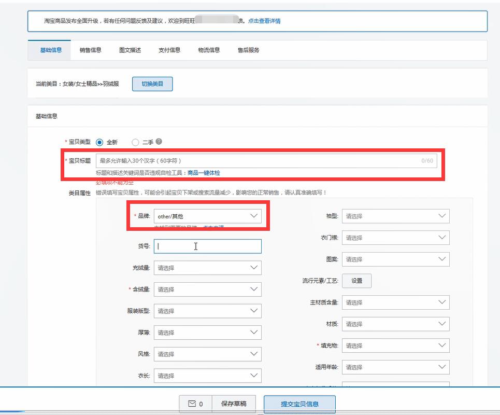
Task: Open the 售后服务 tab
Action: point(248,50)
